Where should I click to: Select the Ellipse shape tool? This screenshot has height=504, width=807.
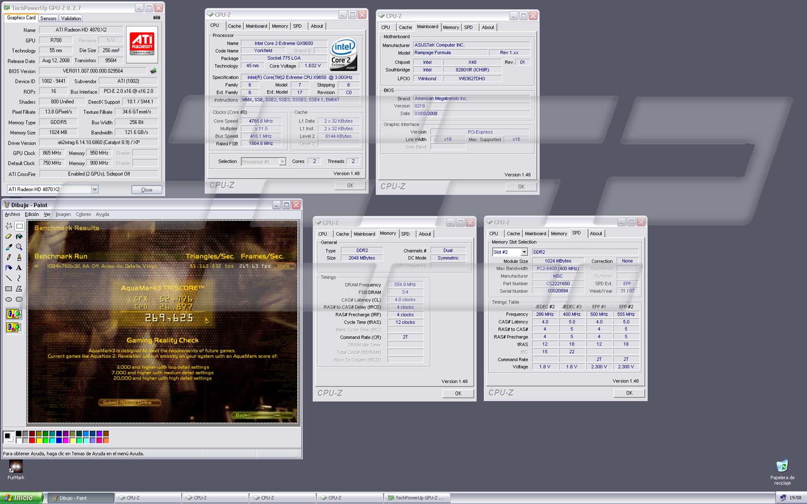coord(9,299)
